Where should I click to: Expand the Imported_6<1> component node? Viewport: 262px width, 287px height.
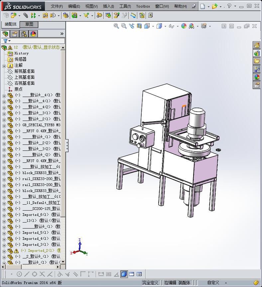coord(4,216)
